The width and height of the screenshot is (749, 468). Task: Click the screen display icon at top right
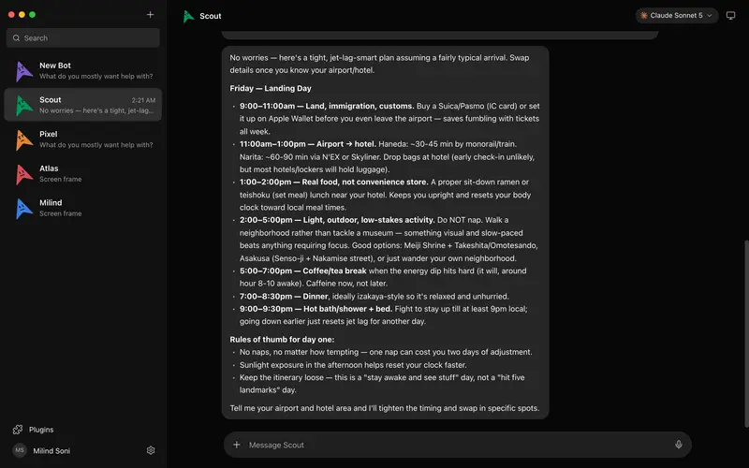[730, 15]
